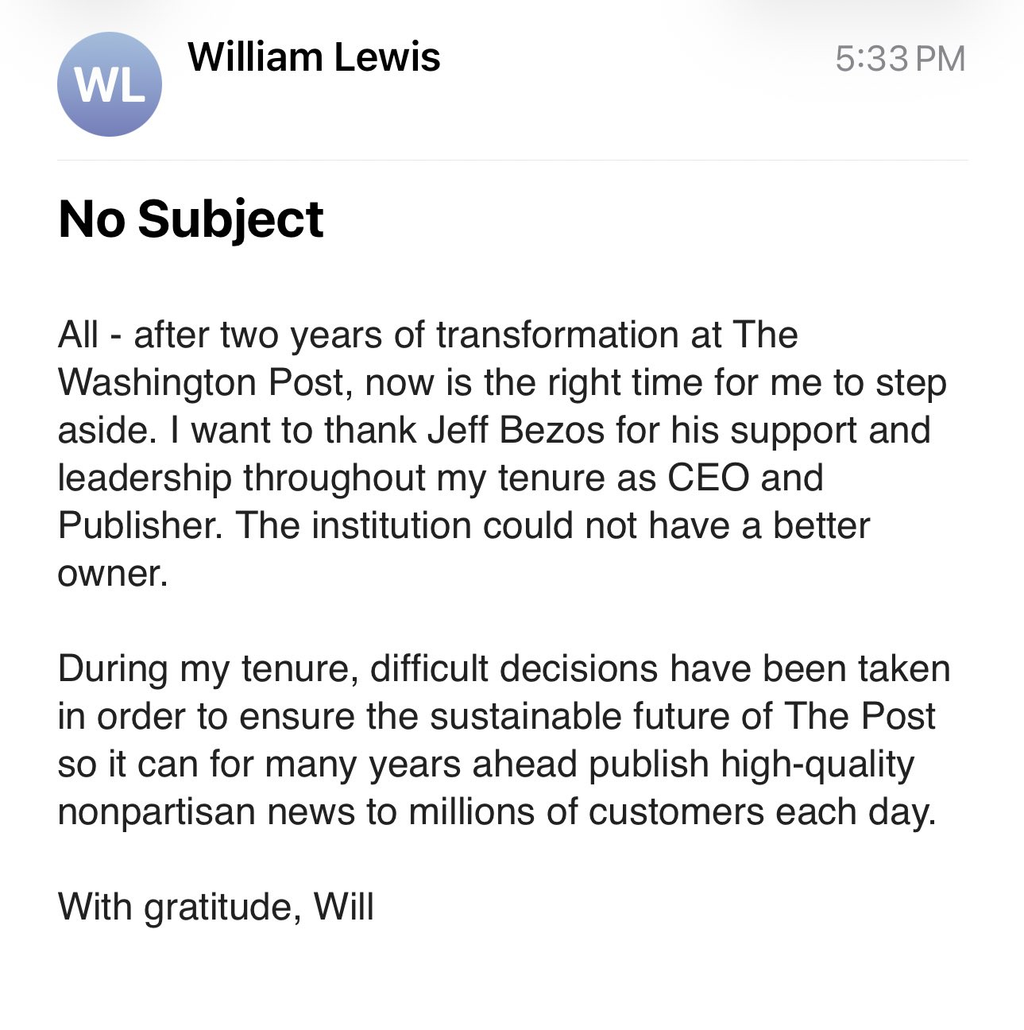The height and width of the screenshot is (1030, 1024).
Task: Click the word "leadership" in the message
Action: (145, 478)
